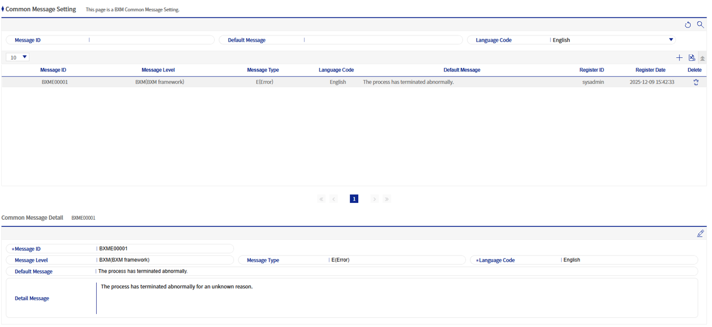The image size is (712, 327).
Task: Open the Language Code search dropdown
Action: 670,40
